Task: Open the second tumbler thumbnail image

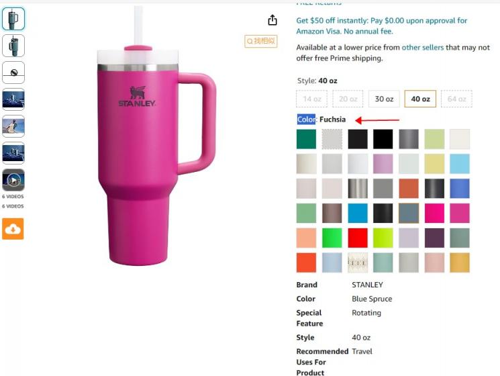Action: coord(13,46)
